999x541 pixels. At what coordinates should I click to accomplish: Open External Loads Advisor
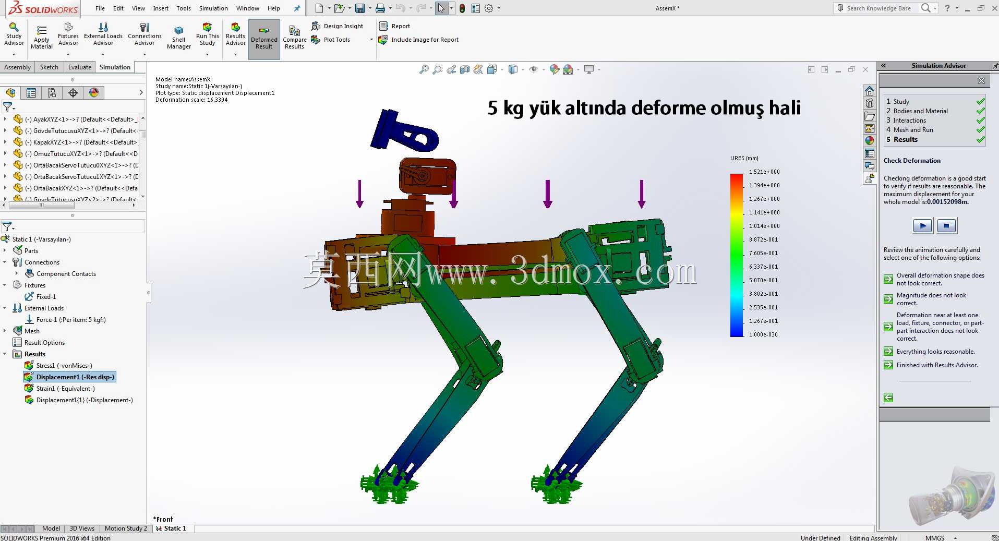tap(103, 34)
